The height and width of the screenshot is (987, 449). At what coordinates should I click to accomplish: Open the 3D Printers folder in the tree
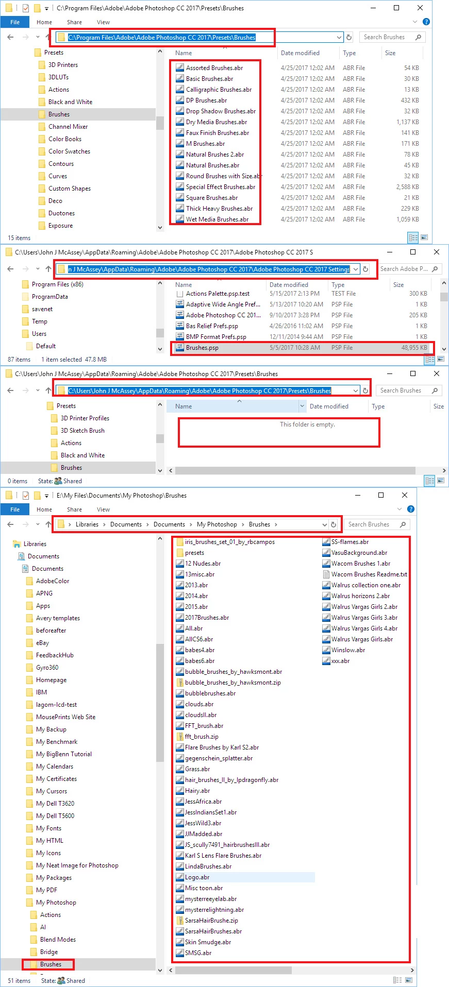(58, 65)
